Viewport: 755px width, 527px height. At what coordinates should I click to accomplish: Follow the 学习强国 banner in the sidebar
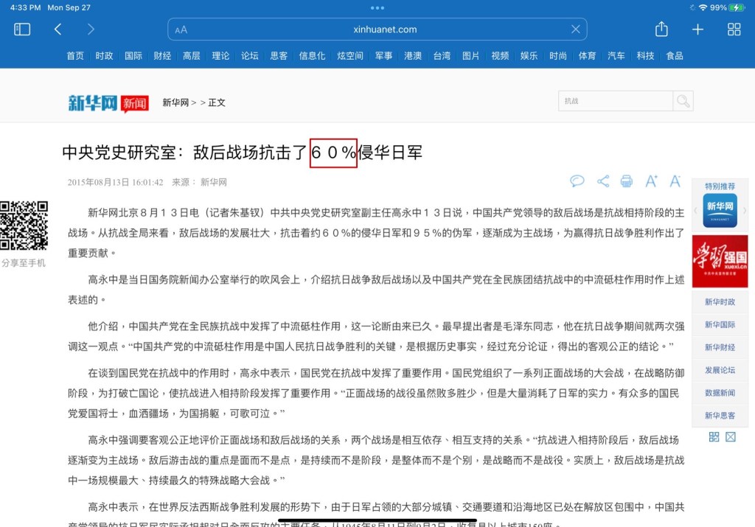[x=720, y=258]
